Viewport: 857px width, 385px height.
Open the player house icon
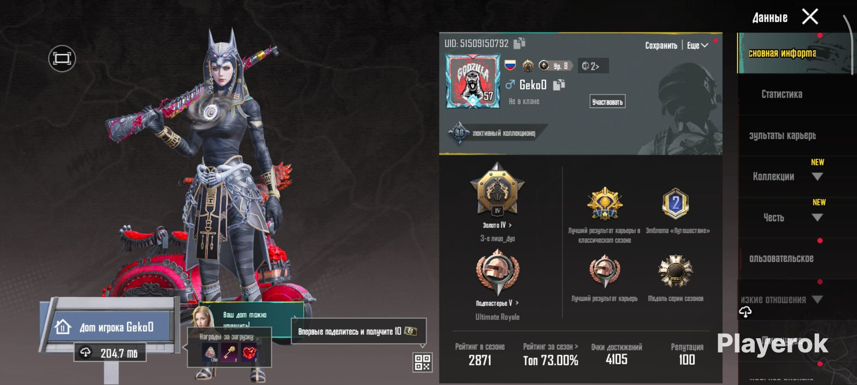[x=62, y=327]
